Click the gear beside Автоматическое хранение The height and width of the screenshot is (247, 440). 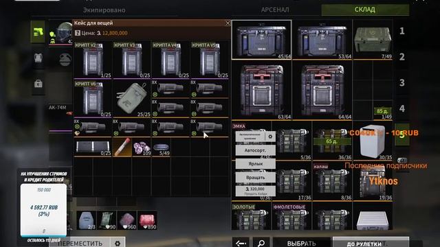pyautogui.click(x=270, y=137)
